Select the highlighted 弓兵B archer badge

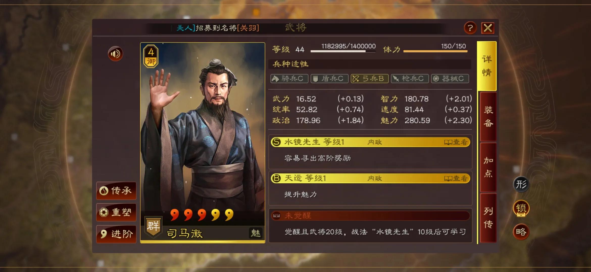370,79
